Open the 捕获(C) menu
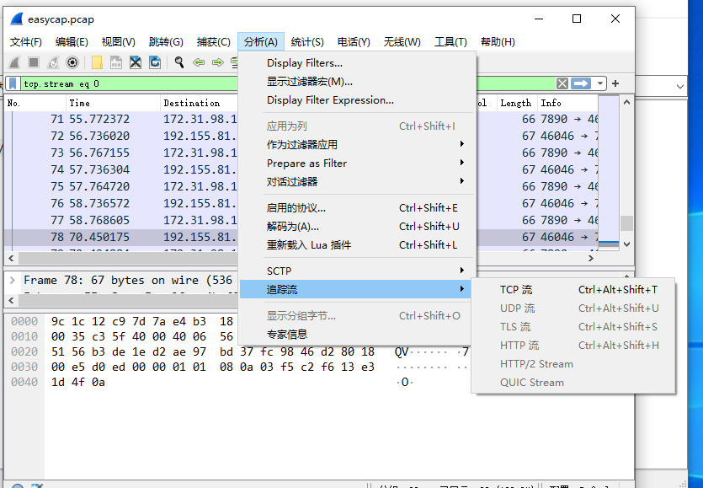The width and height of the screenshot is (703, 488). tap(213, 42)
